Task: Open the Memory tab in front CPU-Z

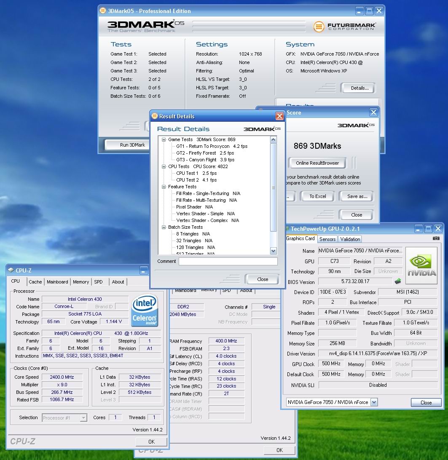Action: tap(81, 282)
